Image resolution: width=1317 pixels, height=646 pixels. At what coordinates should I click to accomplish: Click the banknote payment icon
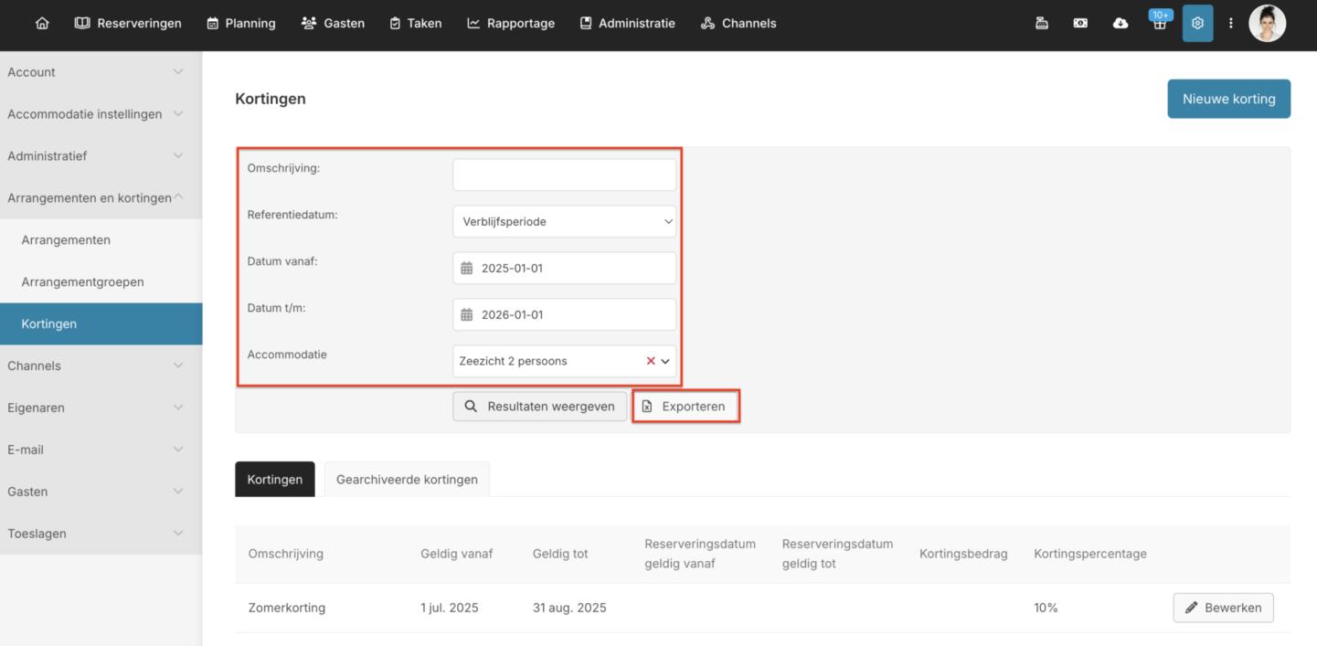pos(1080,24)
